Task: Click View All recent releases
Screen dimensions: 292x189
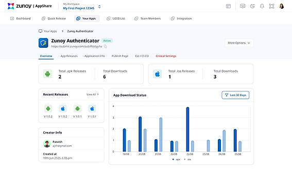Action: point(93,94)
